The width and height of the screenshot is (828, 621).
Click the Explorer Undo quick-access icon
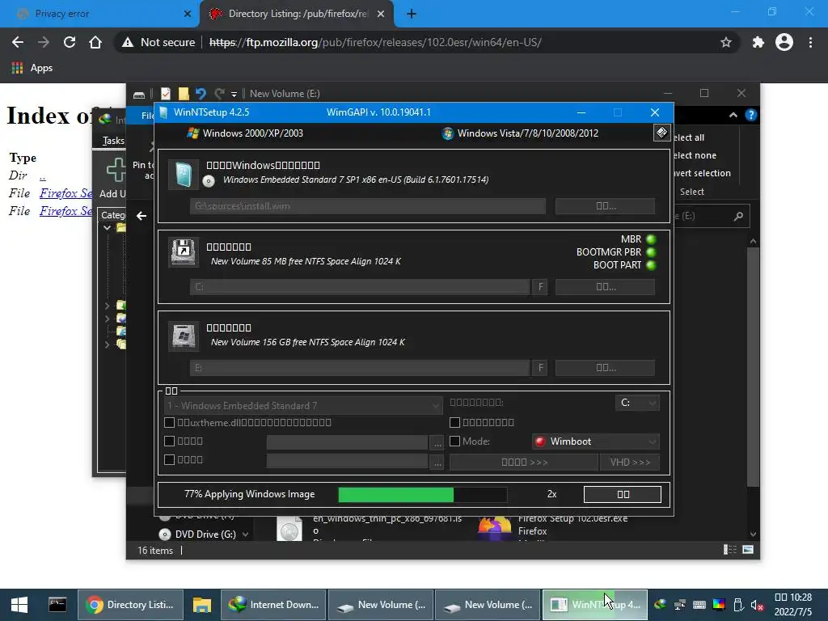[x=201, y=94]
